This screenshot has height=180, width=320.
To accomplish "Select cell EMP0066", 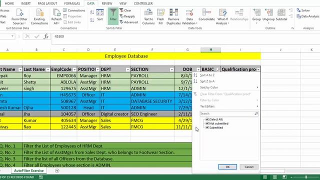I will point(63,75).
